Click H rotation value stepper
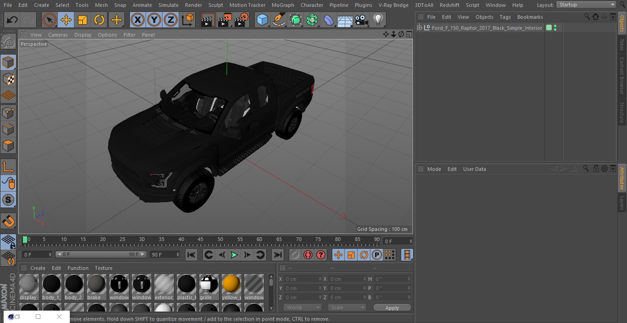The height and width of the screenshot is (323, 627). tap(409, 279)
